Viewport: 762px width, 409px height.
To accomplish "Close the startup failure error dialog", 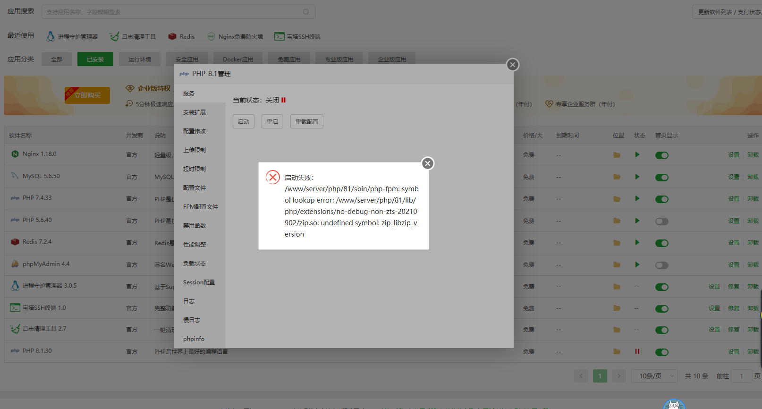I will click(428, 163).
